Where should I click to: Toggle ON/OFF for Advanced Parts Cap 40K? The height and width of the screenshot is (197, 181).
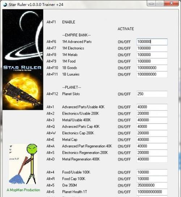pos(124,127)
